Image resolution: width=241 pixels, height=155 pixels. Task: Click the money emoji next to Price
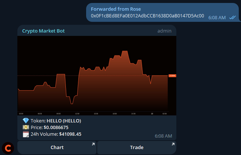pos(26,127)
